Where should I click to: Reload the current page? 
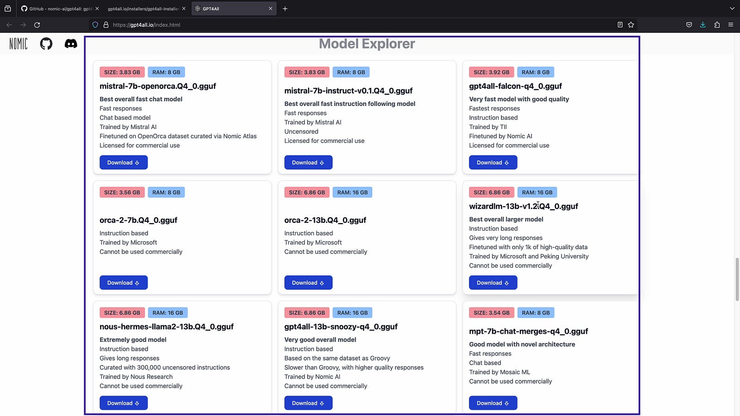[x=37, y=25]
